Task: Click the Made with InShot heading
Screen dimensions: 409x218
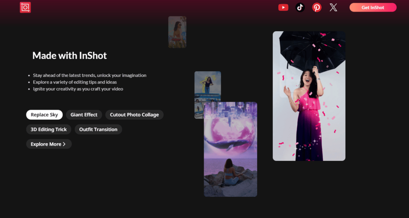Action: [69, 55]
